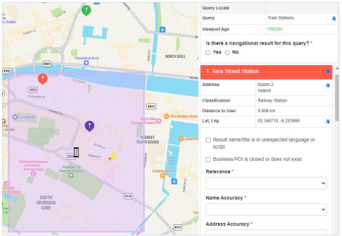Image resolution: width=342 pixels, height=236 pixels.
Task: Select the purple map pin on Pearse Street
Action: point(89,126)
